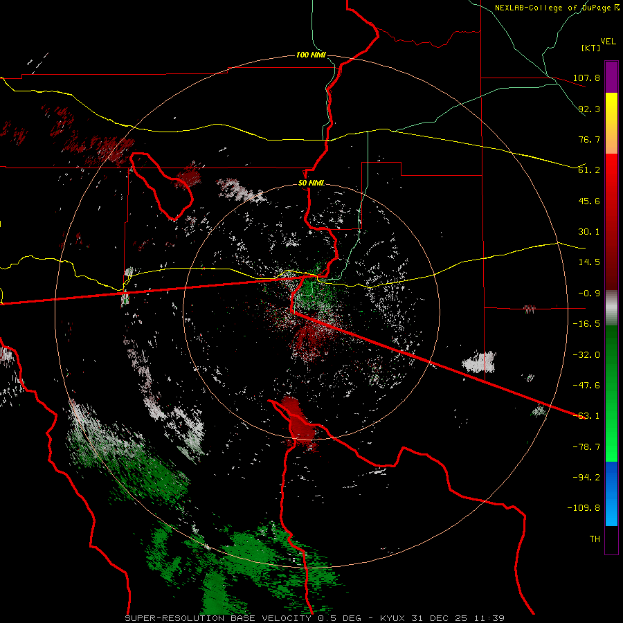Click the 45.6 velocity legend value

point(589,201)
